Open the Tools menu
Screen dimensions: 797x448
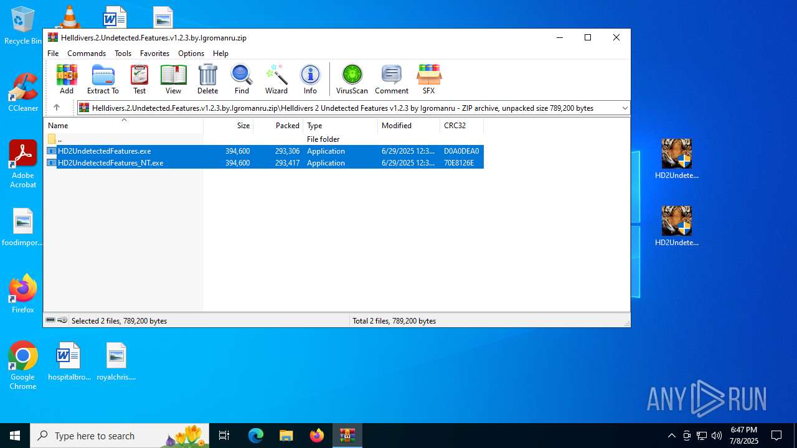pos(123,54)
